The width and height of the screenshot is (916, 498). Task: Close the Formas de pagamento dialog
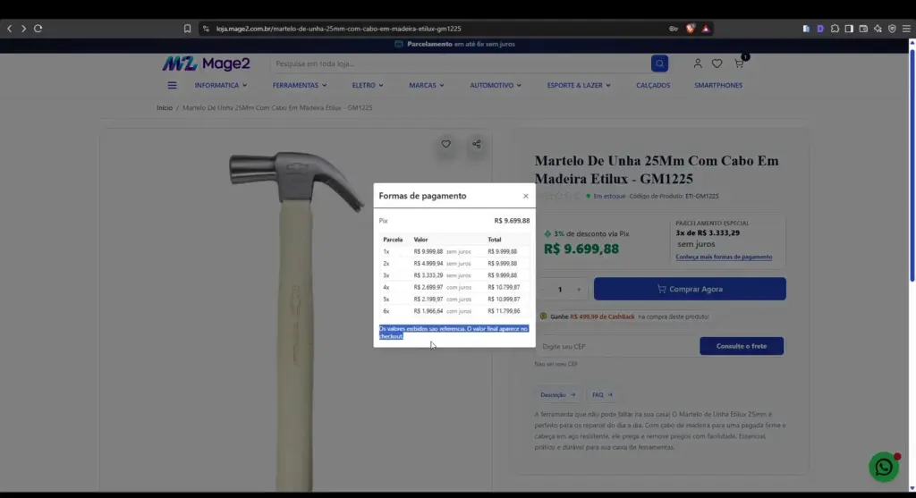[526, 196]
